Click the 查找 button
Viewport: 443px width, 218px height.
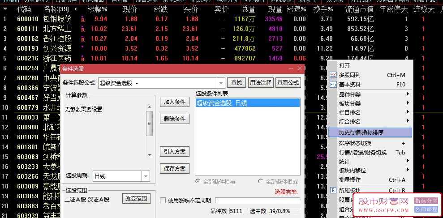pos(237,83)
